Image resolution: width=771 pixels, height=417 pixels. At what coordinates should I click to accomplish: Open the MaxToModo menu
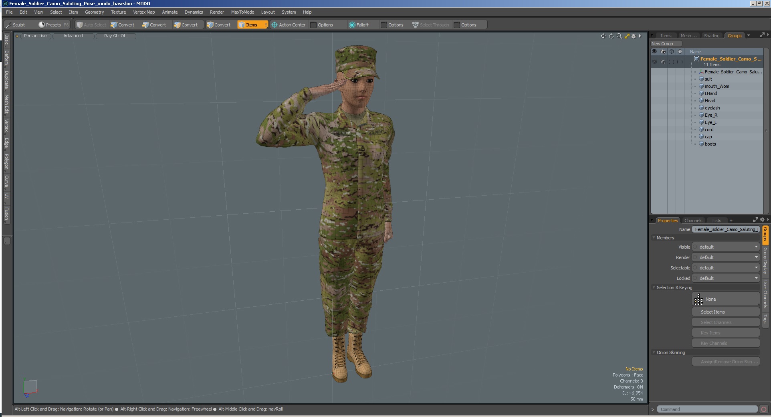pyautogui.click(x=242, y=12)
